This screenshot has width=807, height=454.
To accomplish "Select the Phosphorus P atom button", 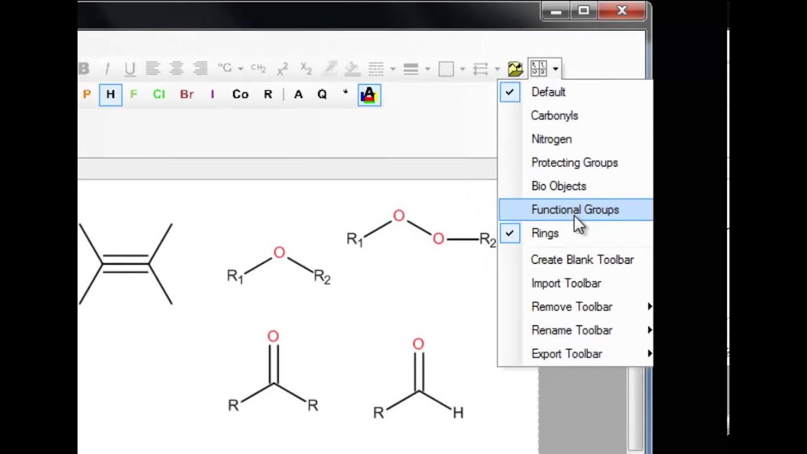I will (x=87, y=95).
